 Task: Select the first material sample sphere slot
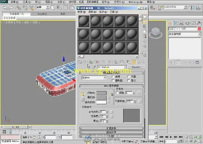tap(84, 21)
